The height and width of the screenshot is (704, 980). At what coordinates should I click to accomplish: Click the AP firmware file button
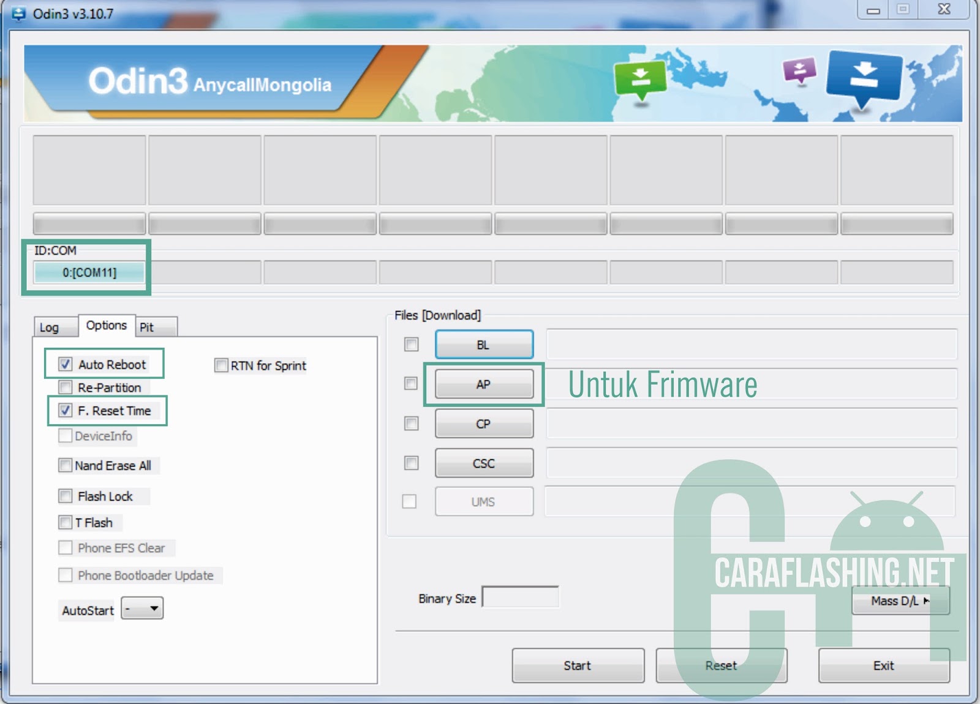484,384
